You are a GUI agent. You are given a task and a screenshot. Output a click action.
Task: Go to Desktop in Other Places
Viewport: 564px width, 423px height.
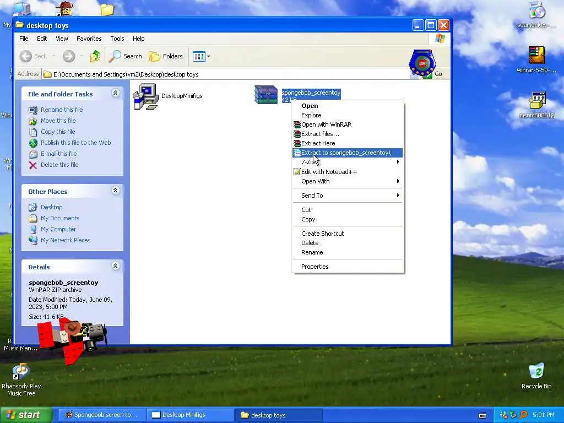[51, 207]
